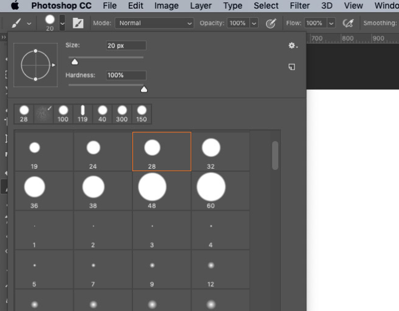Open the Image menu
Screen dimensions: 399x311
(166, 6)
